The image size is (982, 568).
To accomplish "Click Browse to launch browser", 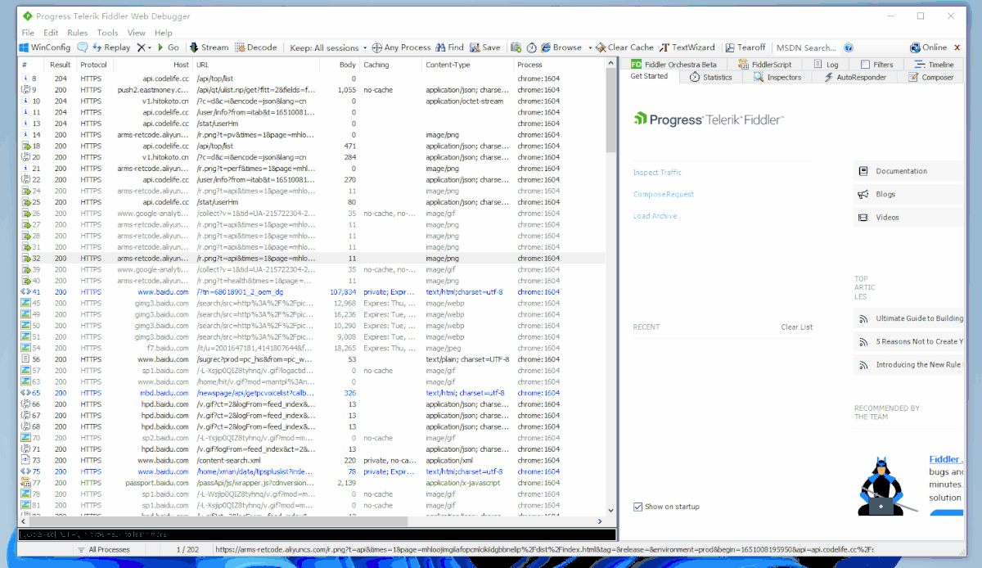I will point(561,47).
